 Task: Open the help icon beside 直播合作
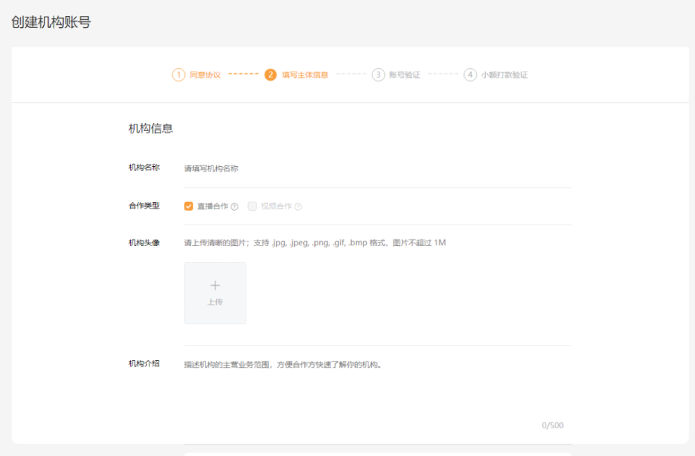[234, 206]
